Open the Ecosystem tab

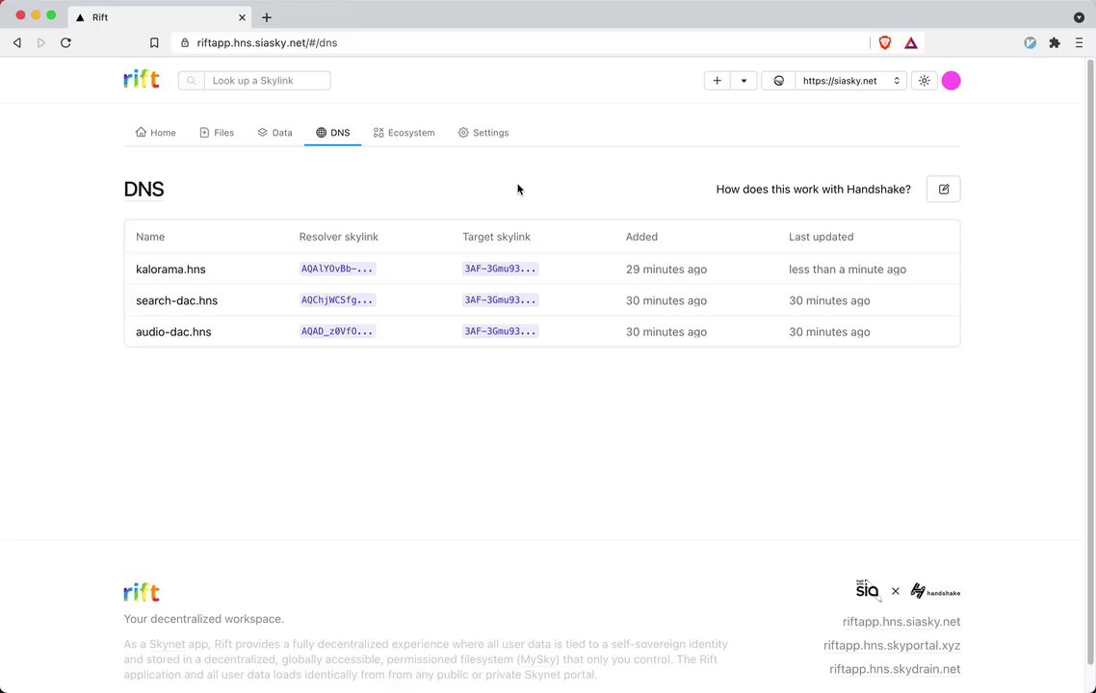tap(404, 133)
